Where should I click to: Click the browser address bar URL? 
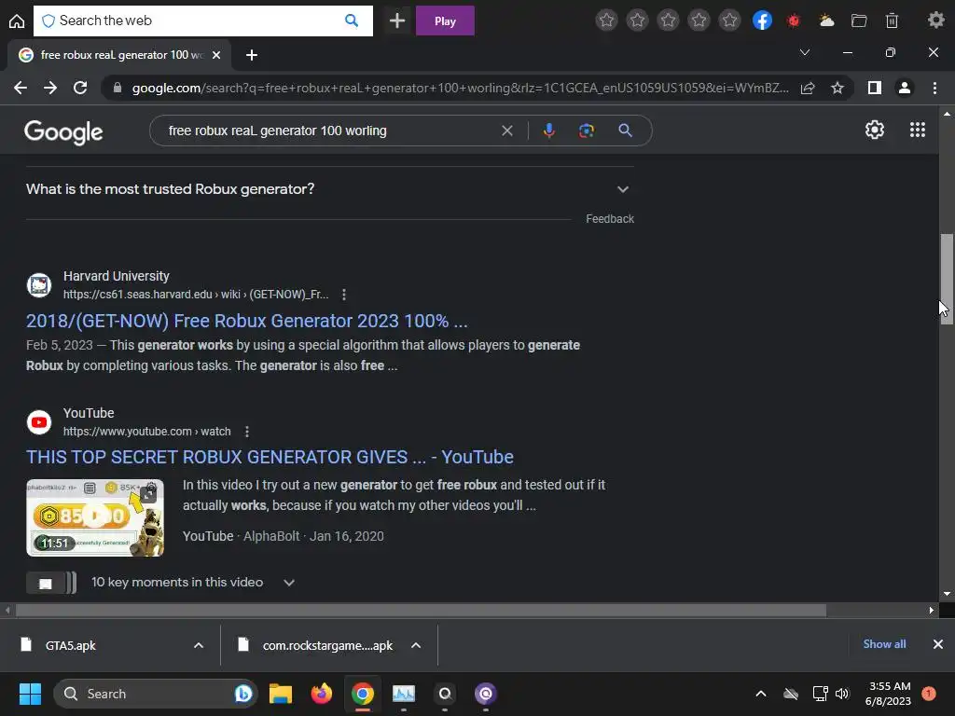(x=460, y=88)
